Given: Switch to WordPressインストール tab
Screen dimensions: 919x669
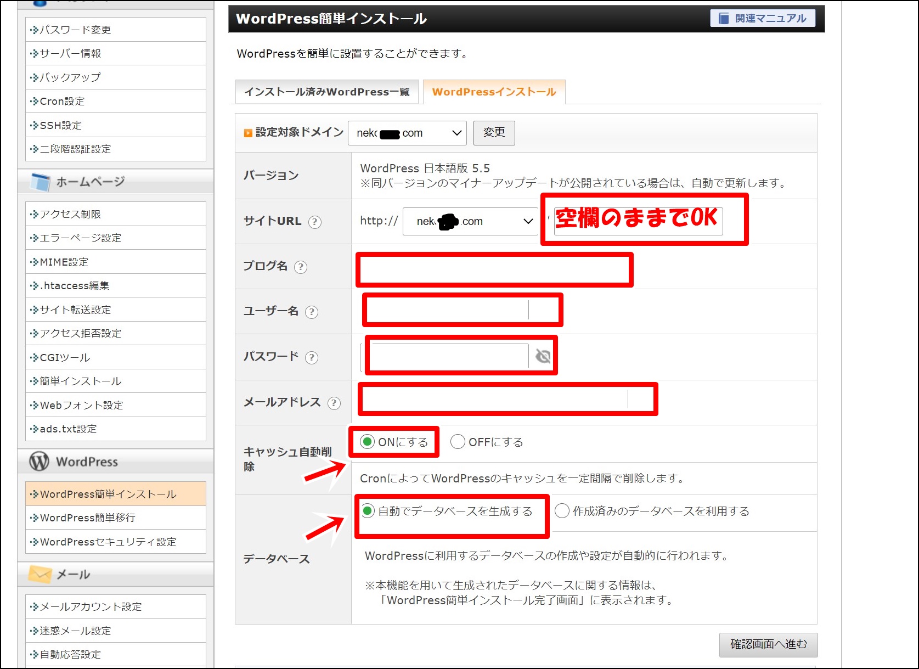Looking at the screenshot, I should point(494,92).
